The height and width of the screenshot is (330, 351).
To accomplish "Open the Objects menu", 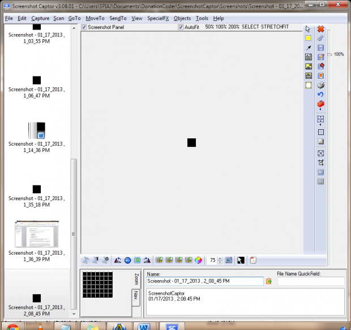I will click(x=182, y=18).
